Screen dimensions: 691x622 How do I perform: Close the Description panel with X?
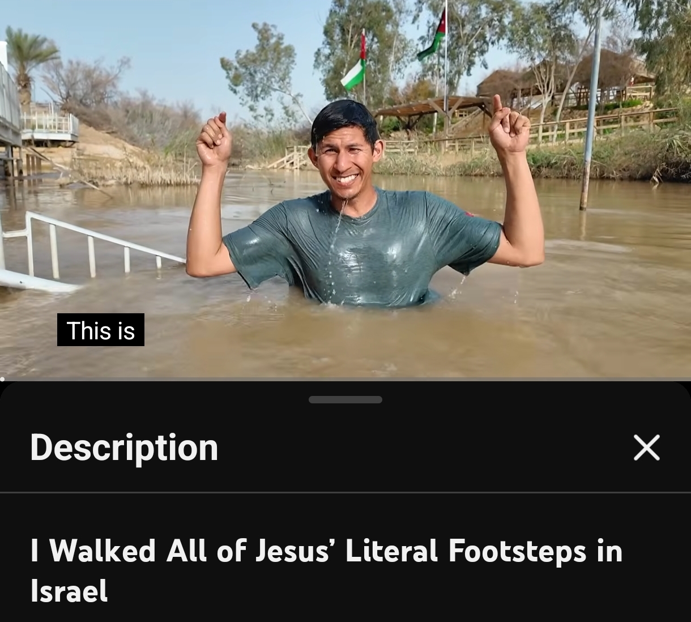click(646, 448)
